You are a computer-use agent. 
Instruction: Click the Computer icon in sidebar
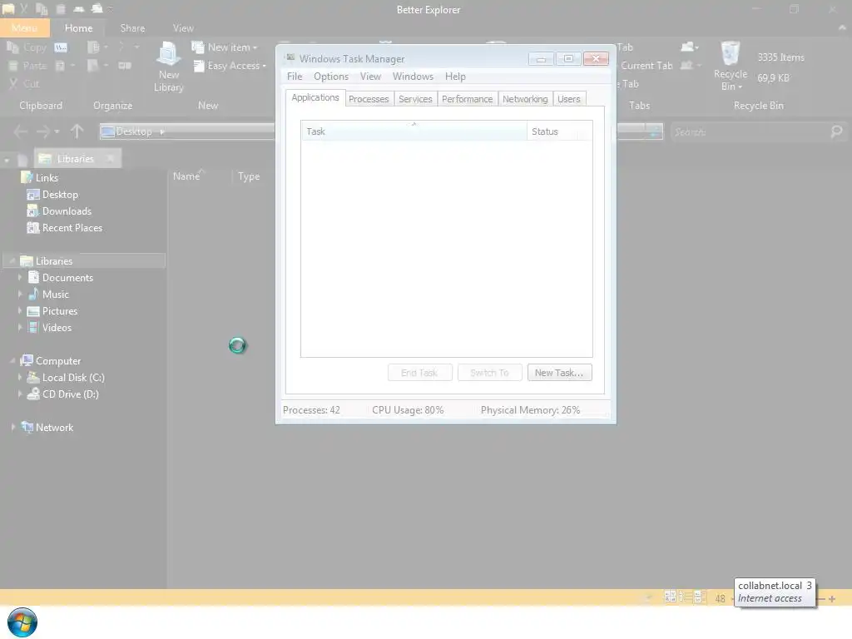tap(27, 360)
